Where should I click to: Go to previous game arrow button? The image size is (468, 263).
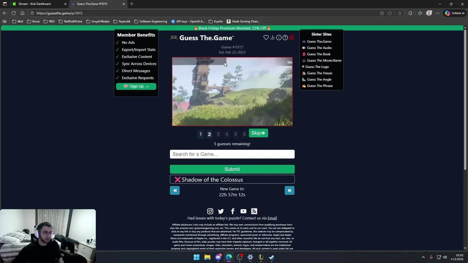click(175, 190)
